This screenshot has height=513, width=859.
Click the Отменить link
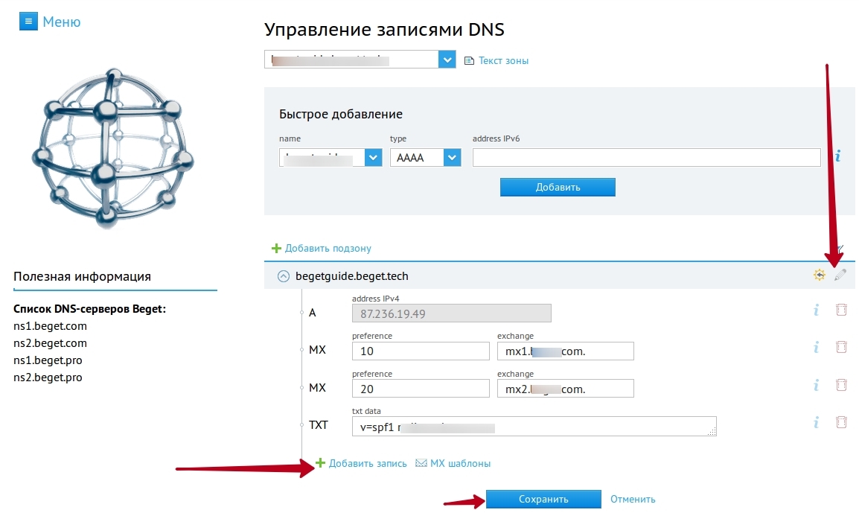pyautogui.click(x=633, y=500)
